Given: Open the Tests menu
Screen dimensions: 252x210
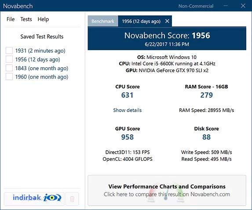Looking at the screenshot, I should click(26, 19).
